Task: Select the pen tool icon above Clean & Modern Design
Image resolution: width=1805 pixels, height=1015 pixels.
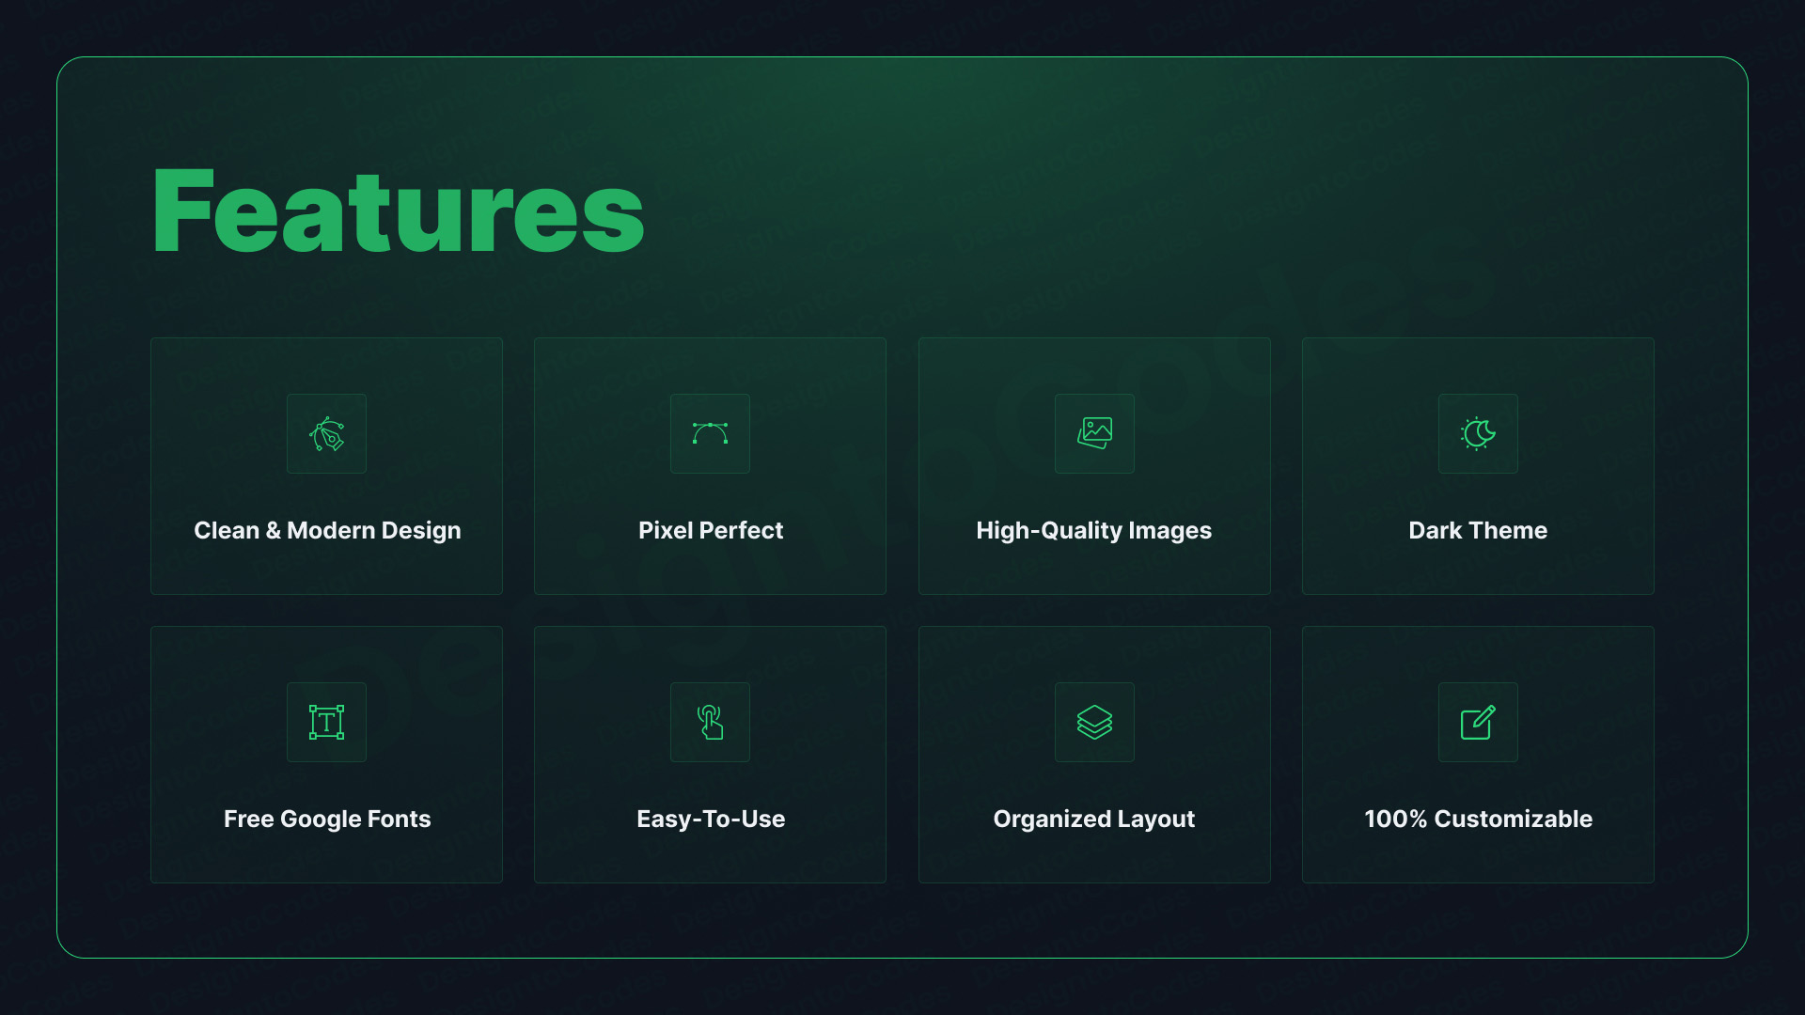Action: pyautogui.click(x=326, y=434)
